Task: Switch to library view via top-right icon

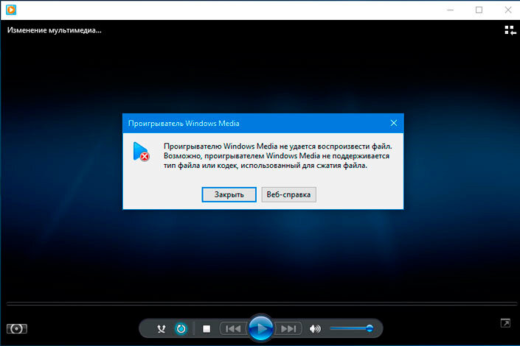Action: 510,30
